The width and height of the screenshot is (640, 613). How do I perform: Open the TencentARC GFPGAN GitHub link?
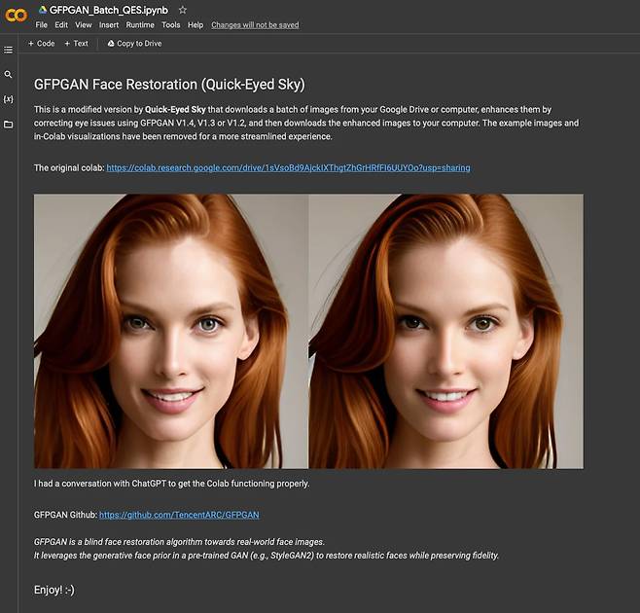(x=179, y=514)
